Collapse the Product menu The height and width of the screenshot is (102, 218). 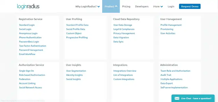[x=111, y=6]
